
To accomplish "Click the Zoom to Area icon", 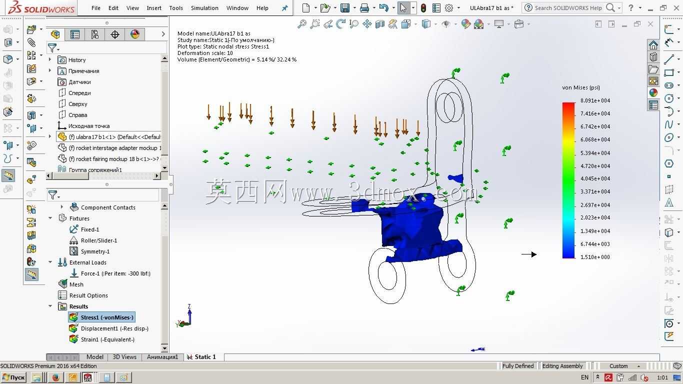I will (x=315, y=24).
